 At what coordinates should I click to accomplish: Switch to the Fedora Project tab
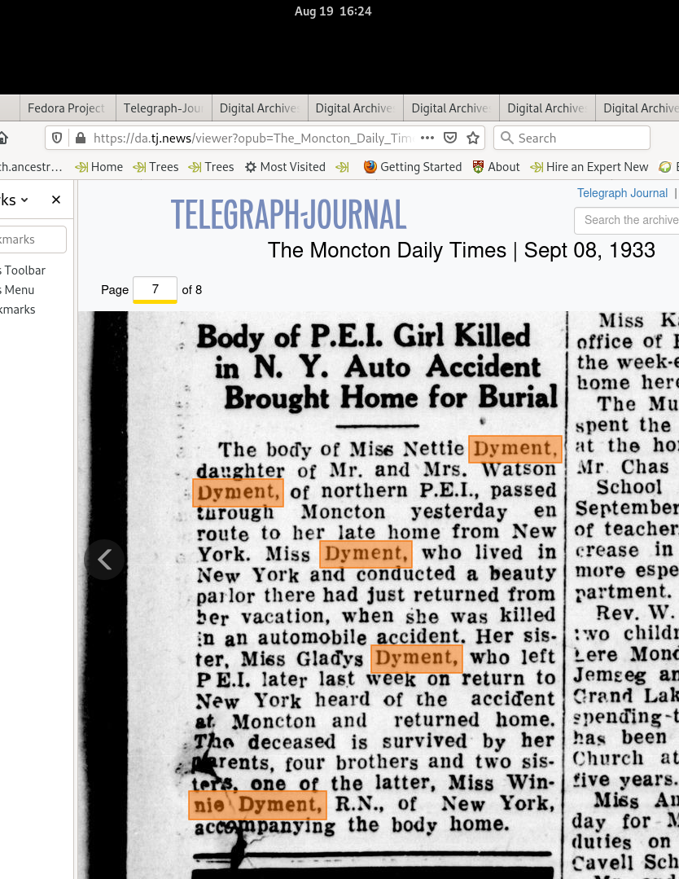(65, 108)
